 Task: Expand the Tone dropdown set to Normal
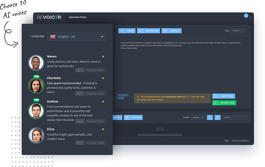(x=238, y=31)
